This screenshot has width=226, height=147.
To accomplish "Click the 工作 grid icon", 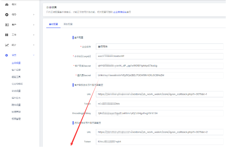I will [x=7, y=35].
